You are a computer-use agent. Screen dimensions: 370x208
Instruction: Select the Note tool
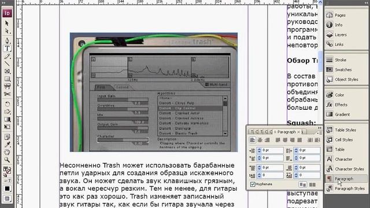click(7, 137)
